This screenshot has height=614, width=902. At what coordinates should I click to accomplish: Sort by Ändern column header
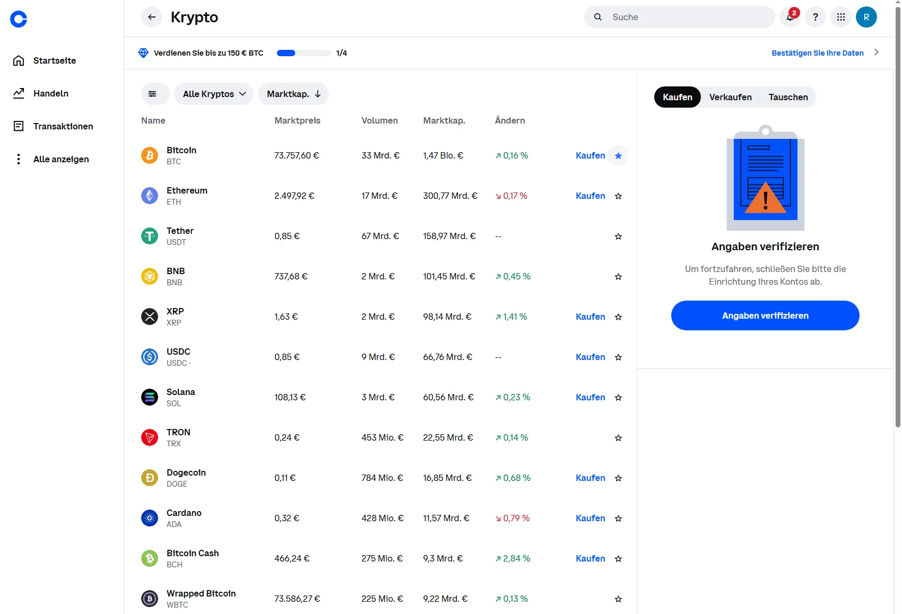[x=510, y=120]
